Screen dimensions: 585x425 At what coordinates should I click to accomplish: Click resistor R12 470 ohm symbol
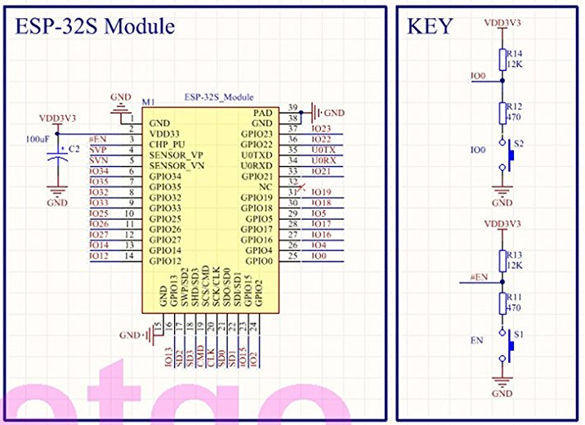point(503,113)
